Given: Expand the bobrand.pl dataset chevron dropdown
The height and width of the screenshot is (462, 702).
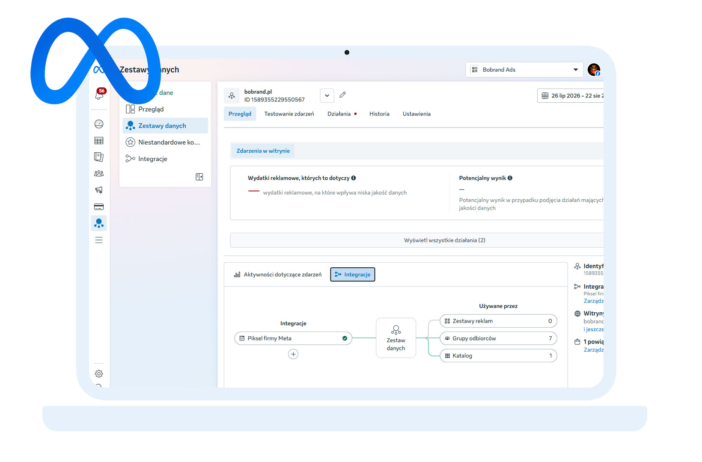Looking at the screenshot, I should pyautogui.click(x=327, y=95).
